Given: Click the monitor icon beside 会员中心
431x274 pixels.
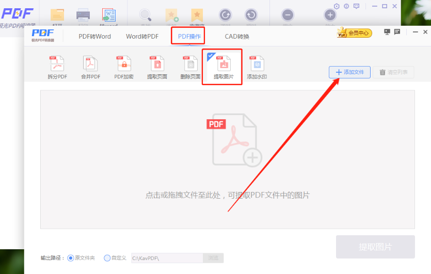Looking at the screenshot, I should [x=387, y=32].
